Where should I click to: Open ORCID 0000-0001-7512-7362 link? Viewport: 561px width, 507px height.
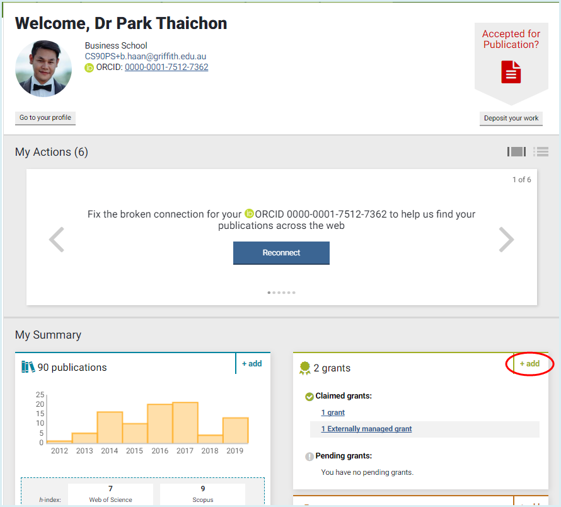coord(166,67)
